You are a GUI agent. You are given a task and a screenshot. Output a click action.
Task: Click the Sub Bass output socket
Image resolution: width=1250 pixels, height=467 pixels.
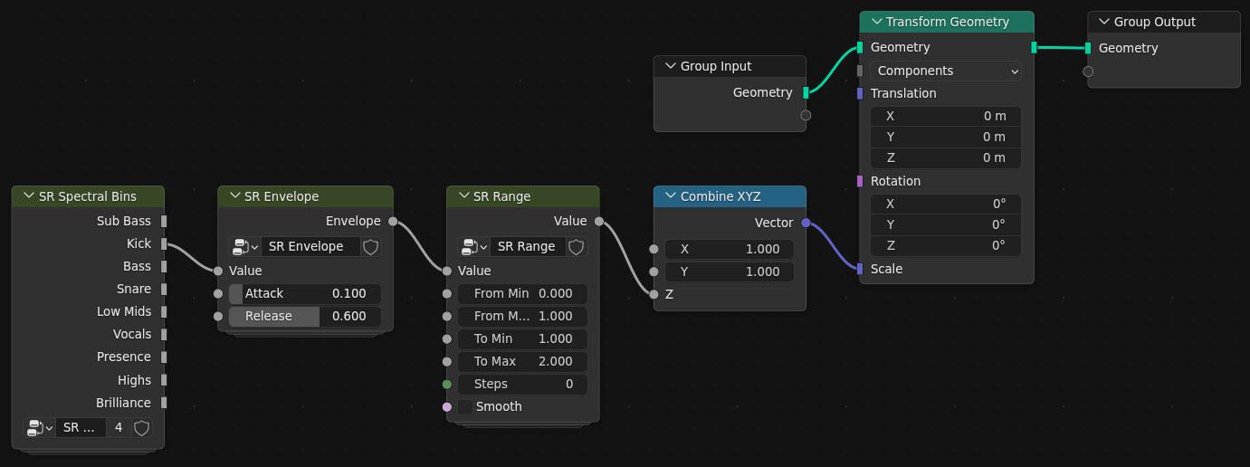(164, 221)
